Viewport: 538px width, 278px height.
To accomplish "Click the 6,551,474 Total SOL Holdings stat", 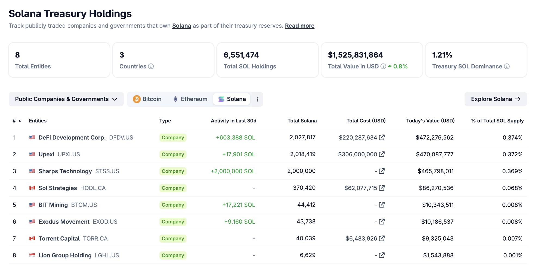I will [241, 55].
